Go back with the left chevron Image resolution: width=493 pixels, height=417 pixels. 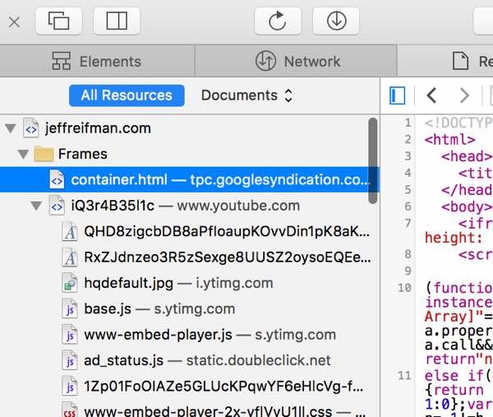click(x=431, y=95)
